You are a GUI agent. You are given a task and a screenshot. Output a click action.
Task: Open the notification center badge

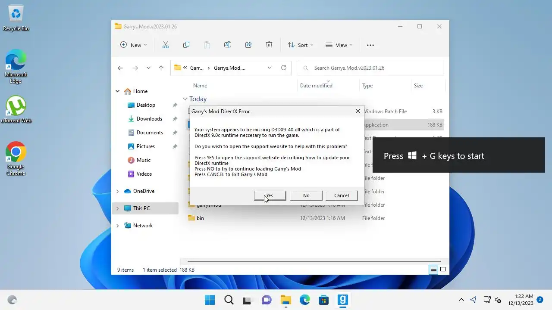[539, 299]
